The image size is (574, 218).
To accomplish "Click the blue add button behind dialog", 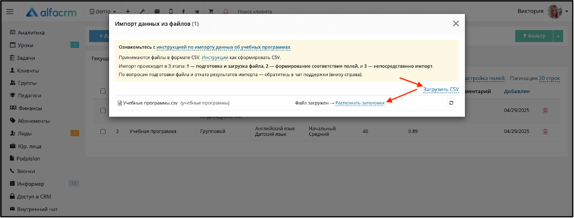I will pyautogui.click(x=99, y=36).
